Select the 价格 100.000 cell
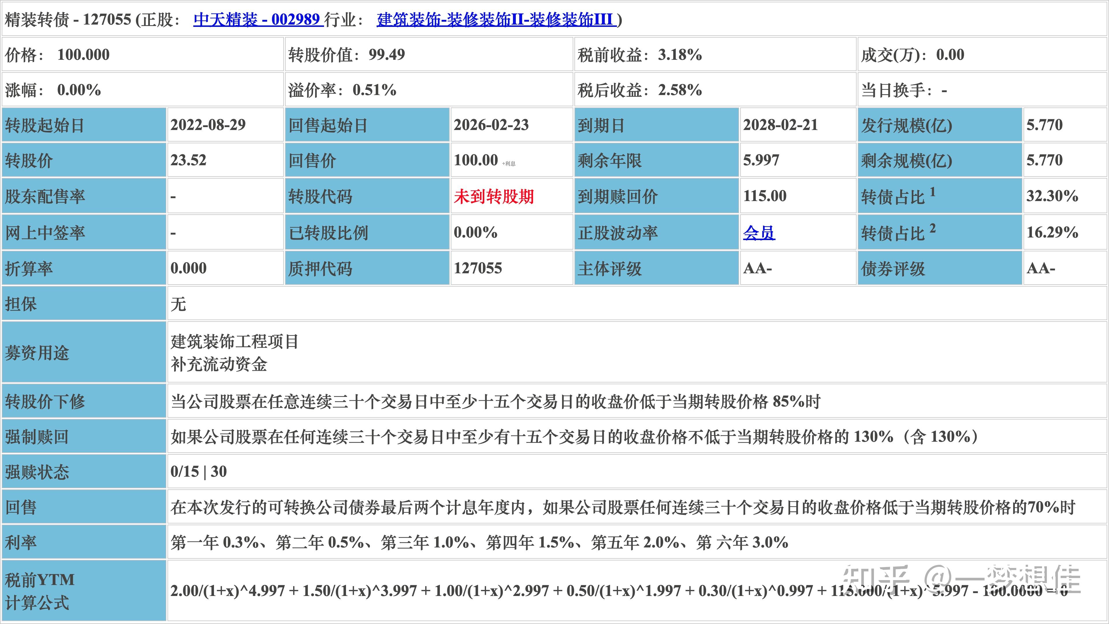Screen dimensions: 1109x624 point(142,54)
